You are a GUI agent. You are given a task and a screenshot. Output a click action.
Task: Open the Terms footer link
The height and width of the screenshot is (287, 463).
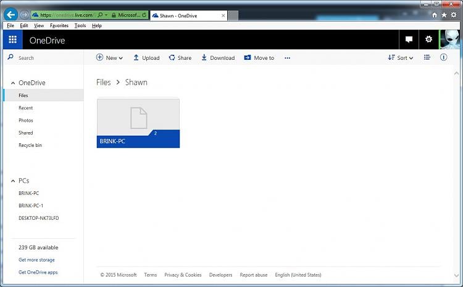coord(150,275)
